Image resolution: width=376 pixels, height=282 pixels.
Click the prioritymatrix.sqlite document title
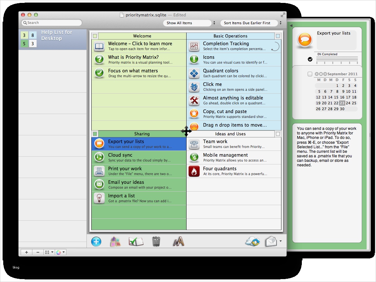tap(146, 15)
